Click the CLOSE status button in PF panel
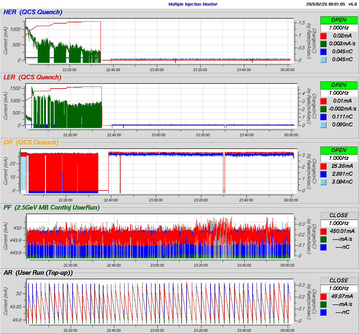Viewport: 359px width, 334px height. pos(339,215)
